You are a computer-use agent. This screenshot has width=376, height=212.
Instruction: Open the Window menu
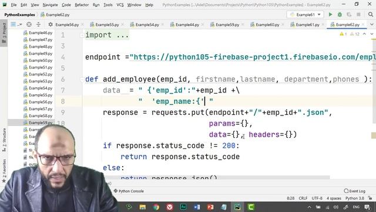click(134, 5)
